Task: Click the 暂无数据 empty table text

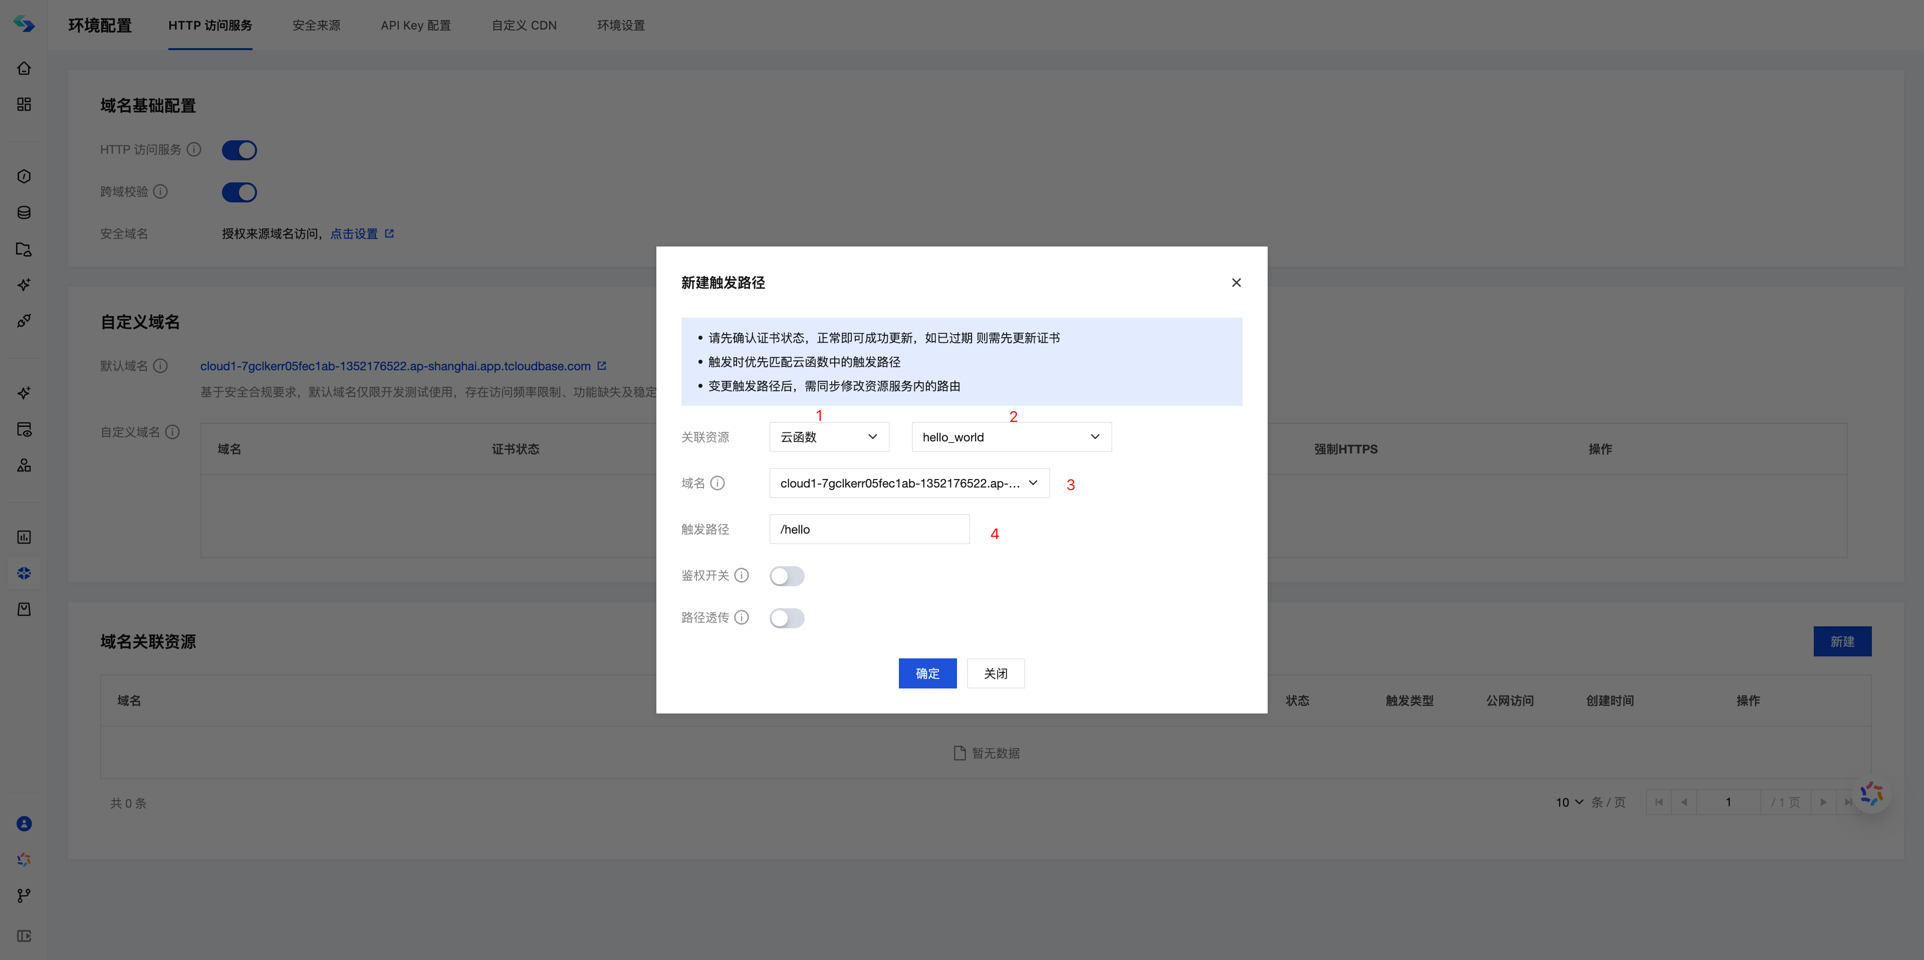Action: [996, 753]
